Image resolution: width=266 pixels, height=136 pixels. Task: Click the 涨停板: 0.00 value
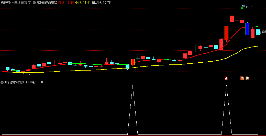[35, 82]
